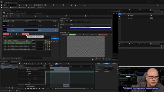Open the Selection Mode dropdown
Screen dimensions: 164x92
(12, 5)
